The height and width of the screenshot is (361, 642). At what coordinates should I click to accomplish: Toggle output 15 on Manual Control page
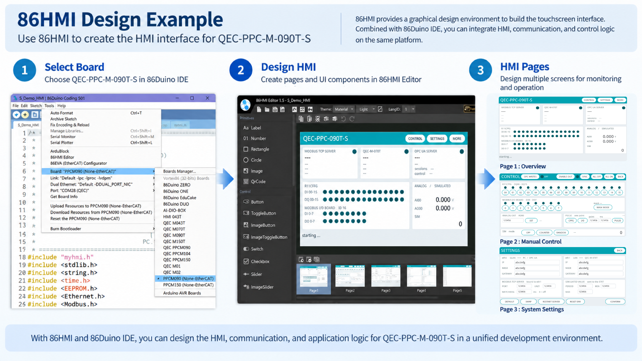click(619, 193)
